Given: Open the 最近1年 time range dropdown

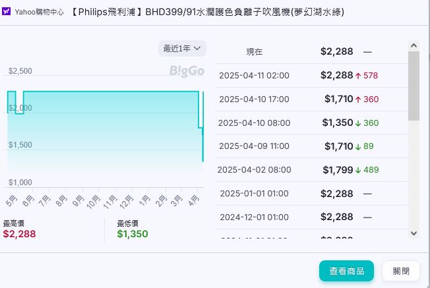Looking at the screenshot, I should coord(182,48).
